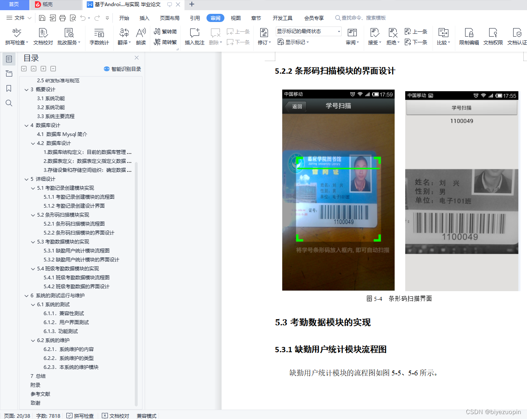527x419 pixels.
Task: Close the 目录 navigation pane
Action: click(x=137, y=58)
